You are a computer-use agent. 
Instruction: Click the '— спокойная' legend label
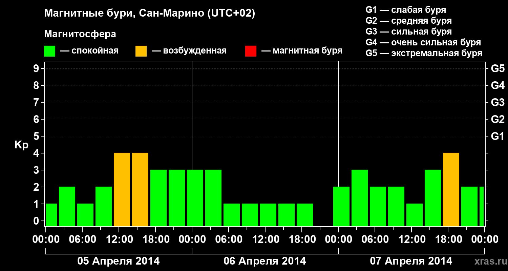(89, 51)
